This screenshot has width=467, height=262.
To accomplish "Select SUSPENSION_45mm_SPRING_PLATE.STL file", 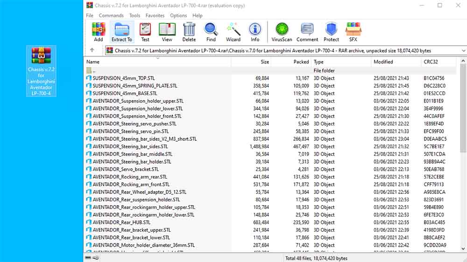I will point(134,86).
